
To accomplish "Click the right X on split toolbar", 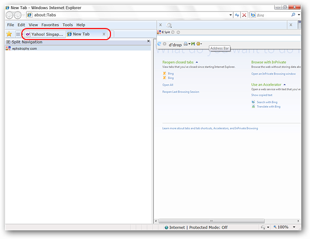I will click(291, 25).
